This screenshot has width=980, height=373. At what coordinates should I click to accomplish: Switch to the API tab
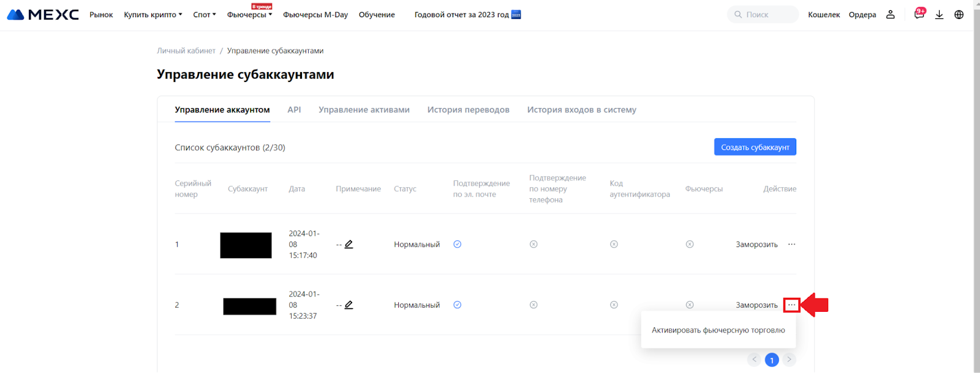tap(294, 110)
